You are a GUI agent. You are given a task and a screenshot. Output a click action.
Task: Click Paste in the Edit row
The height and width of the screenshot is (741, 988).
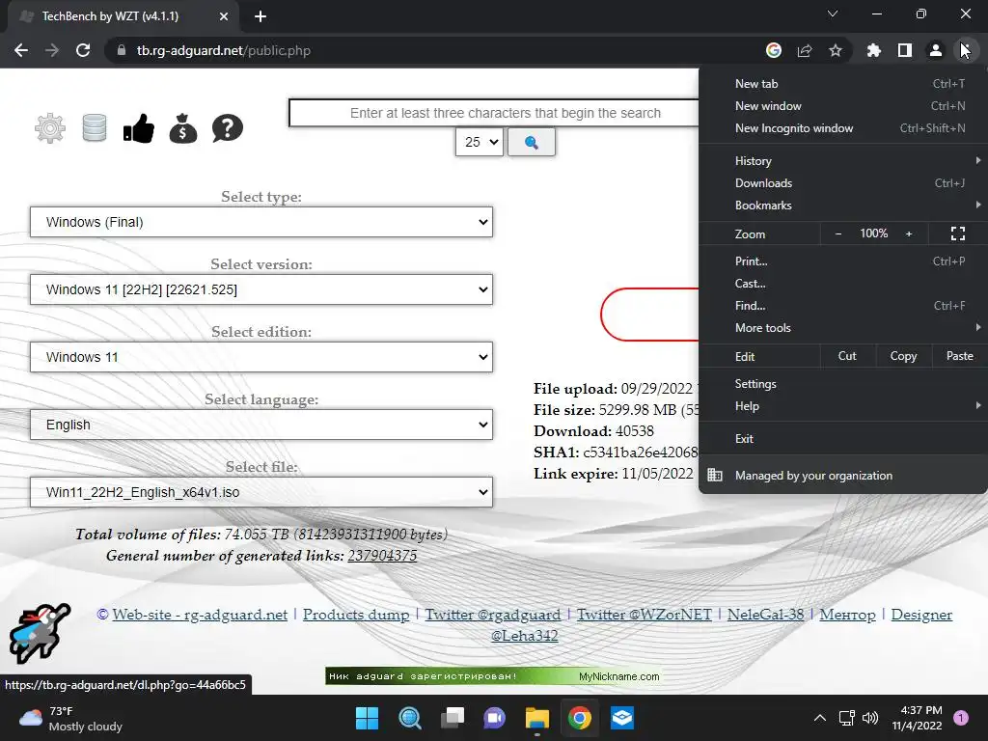pyautogui.click(x=960, y=356)
